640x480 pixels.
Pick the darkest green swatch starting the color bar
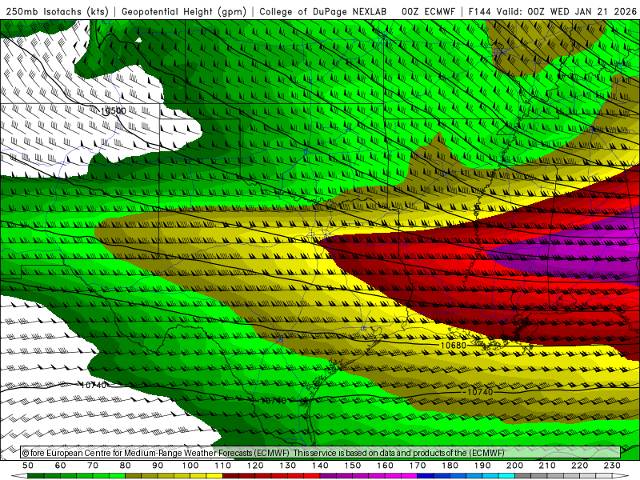[x=36, y=476]
